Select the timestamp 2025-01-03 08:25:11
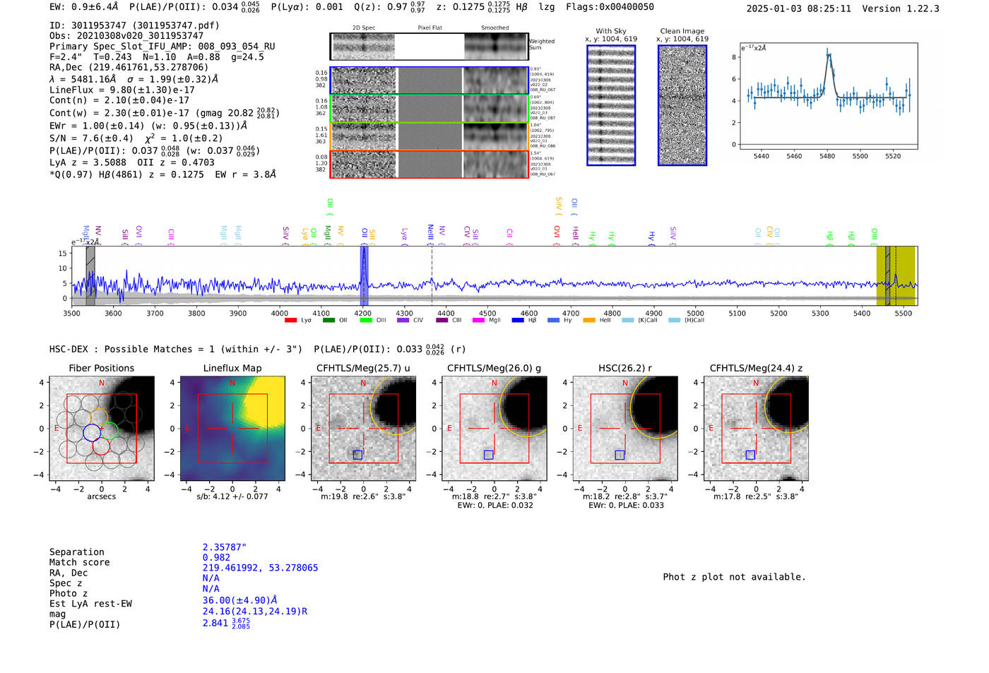The height and width of the screenshot is (673, 989). pyautogui.click(x=799, y=9)
